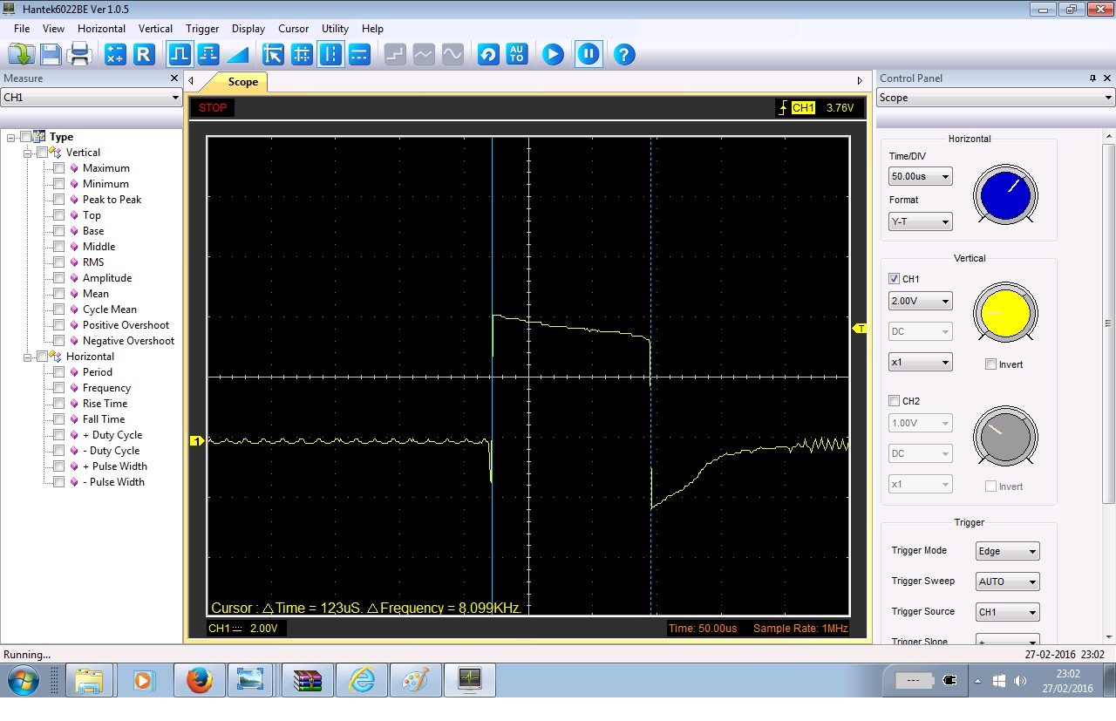
Task: Click the circular arrow toolbar icon
Action: coord(488,54)
